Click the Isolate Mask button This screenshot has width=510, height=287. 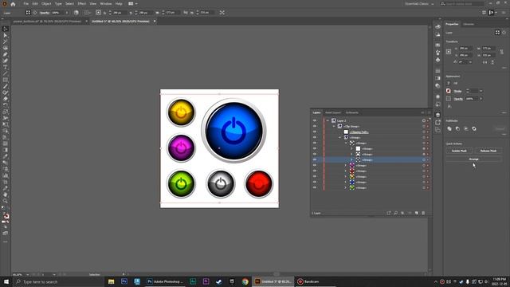(x=459, y=151)
